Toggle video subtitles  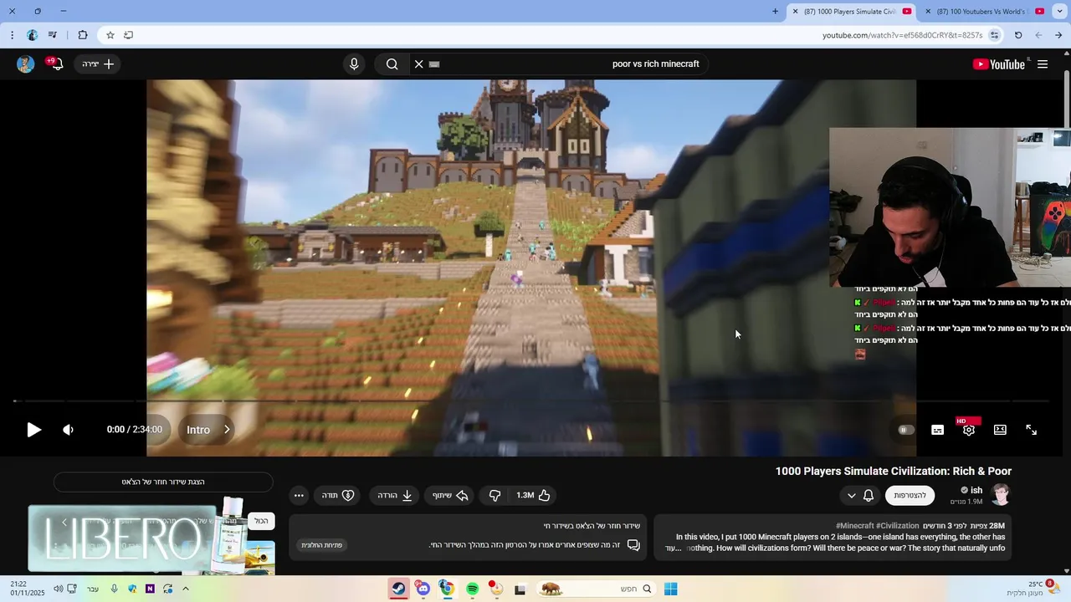click(938, 430)
